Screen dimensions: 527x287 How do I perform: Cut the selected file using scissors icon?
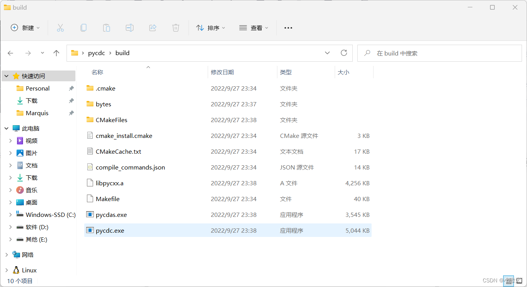point(60,27)
